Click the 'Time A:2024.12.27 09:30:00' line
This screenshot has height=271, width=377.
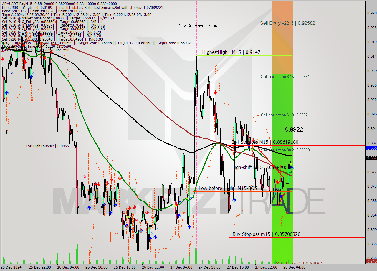pyautogui.click(x=77, y=14)
